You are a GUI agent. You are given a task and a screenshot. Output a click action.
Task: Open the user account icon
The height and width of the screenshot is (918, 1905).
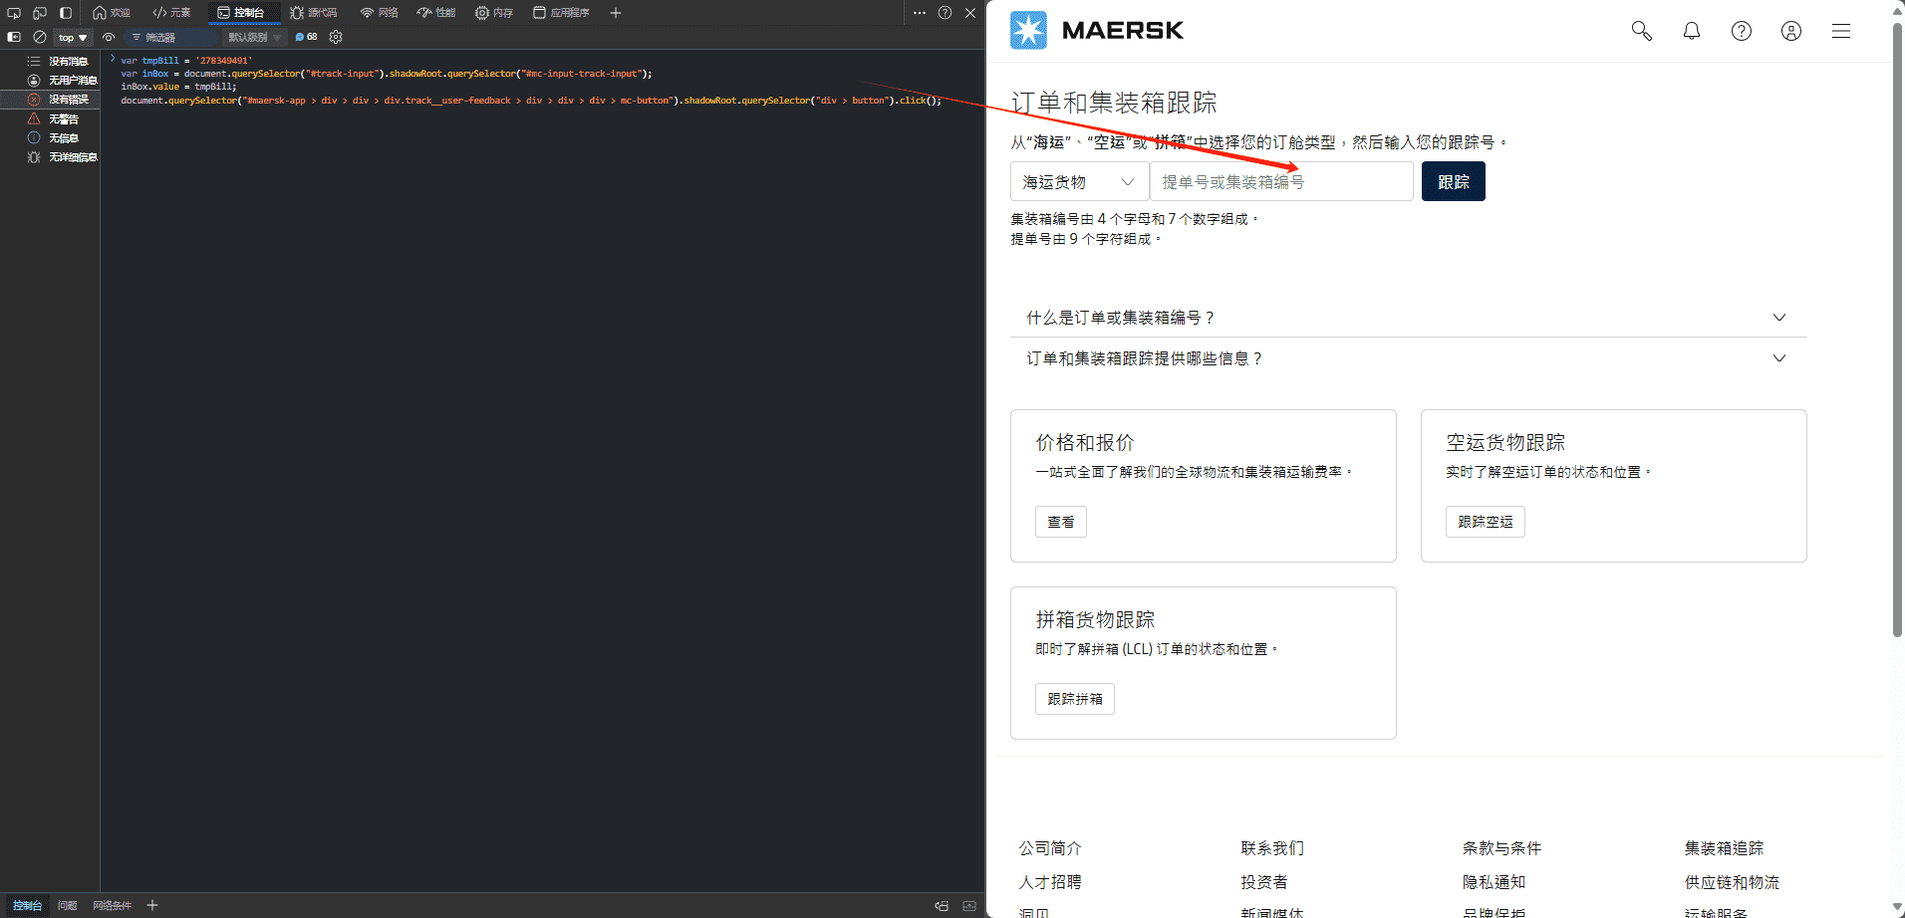1791,31
